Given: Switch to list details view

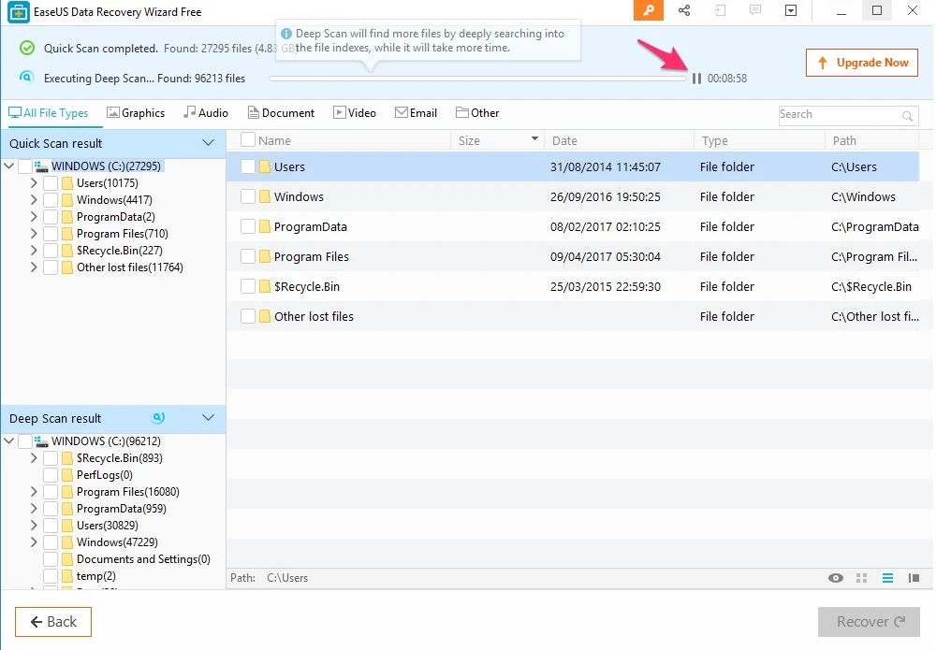Looking at the screenshot, I should tap(888, 578).
